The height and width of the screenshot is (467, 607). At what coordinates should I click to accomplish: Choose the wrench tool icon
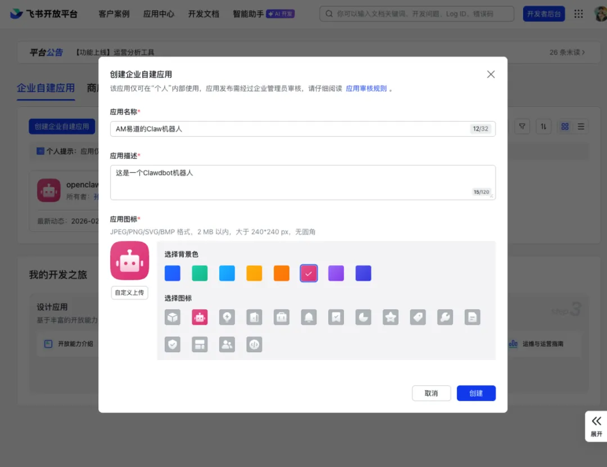(x=445, y=317)
